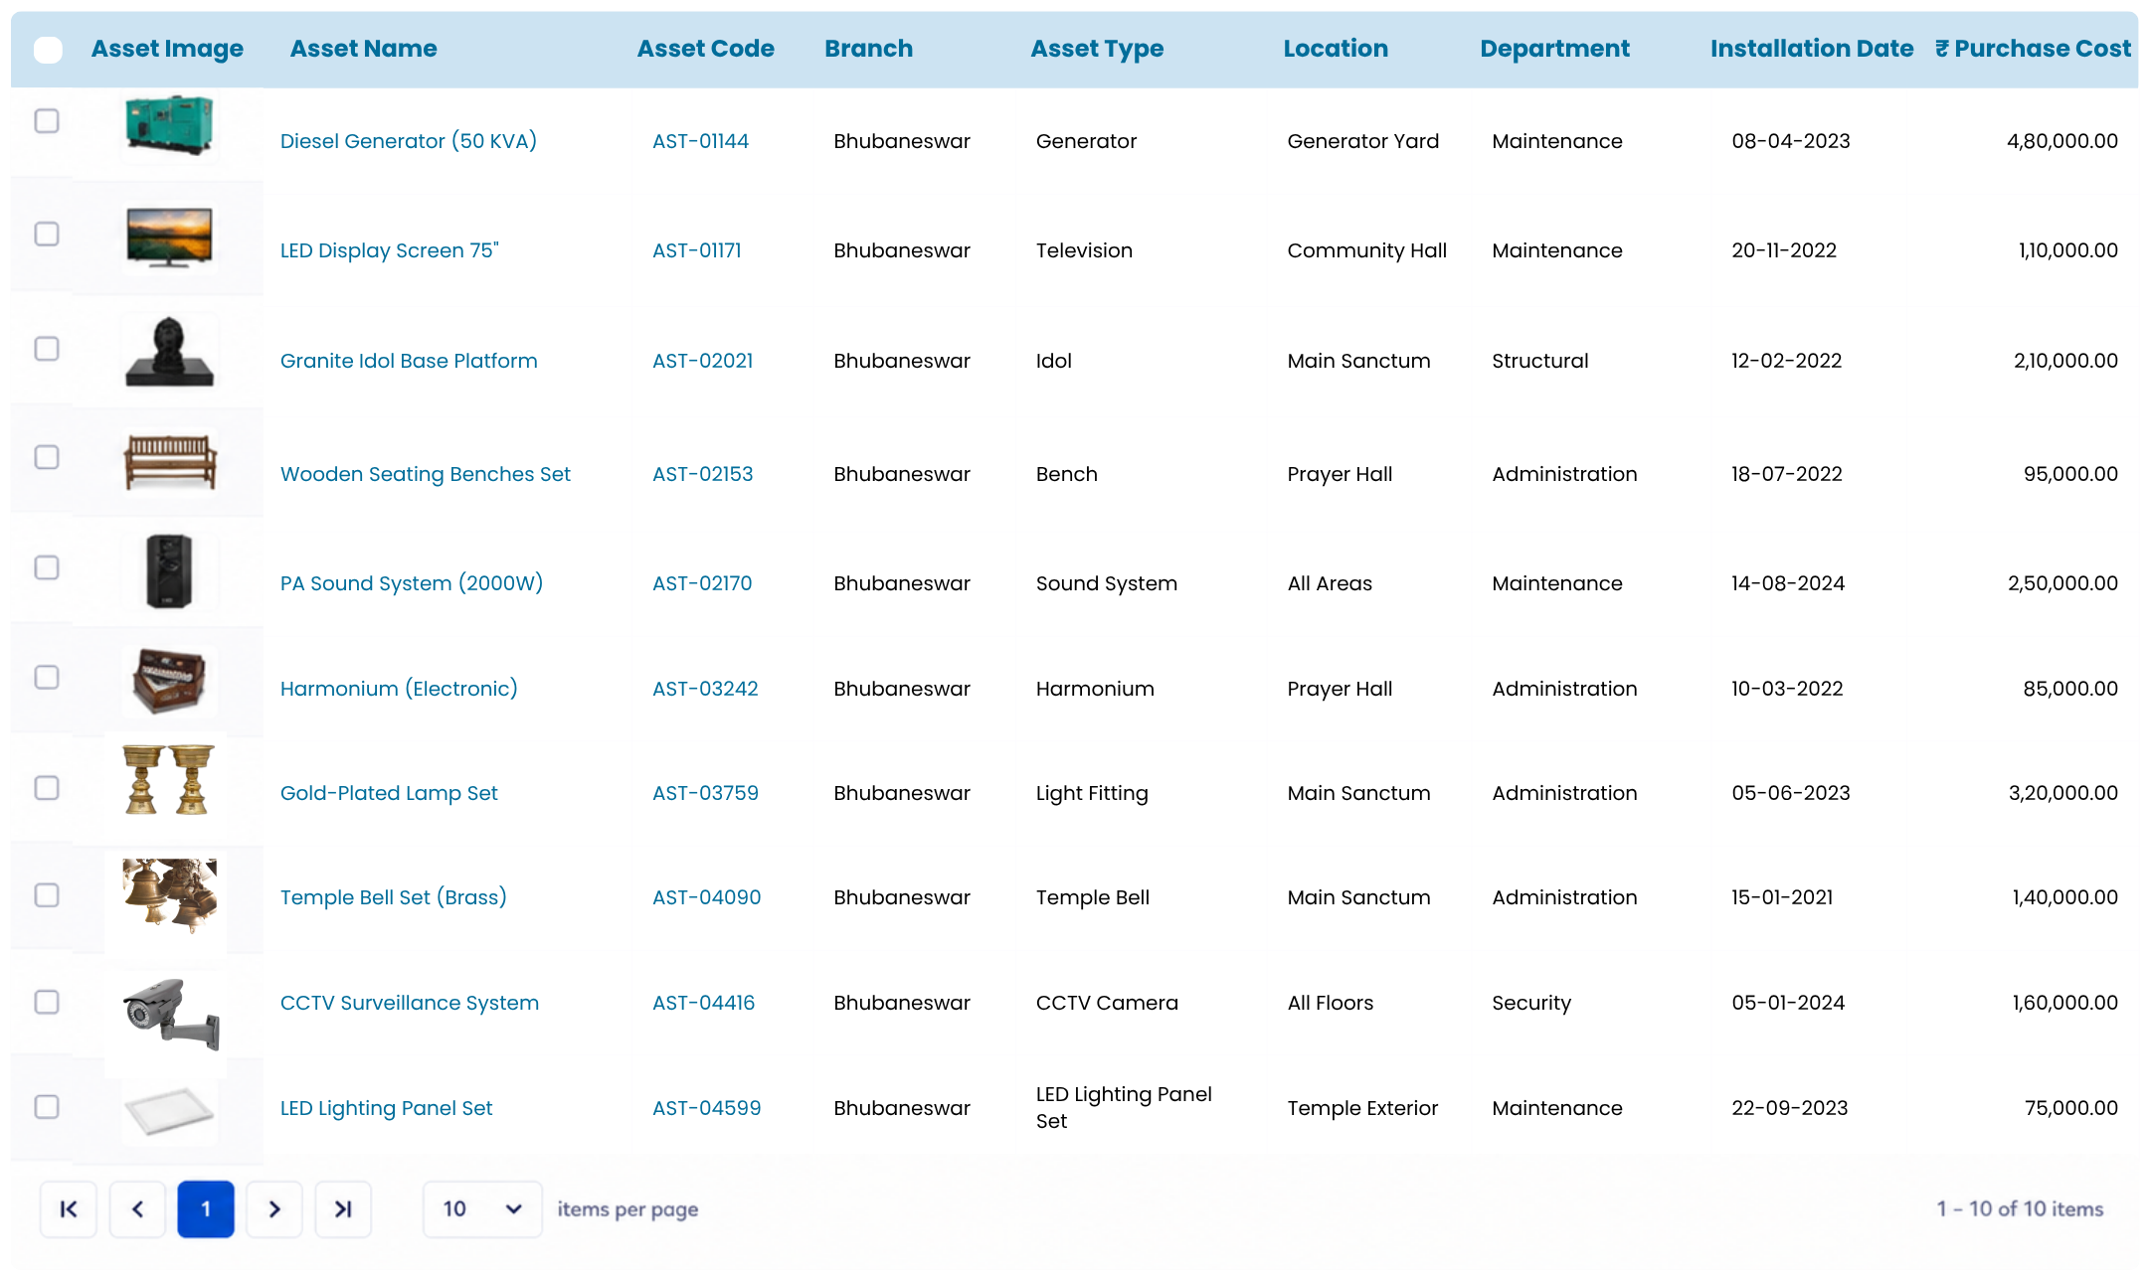View the Temple Bell Set image
The height and width of the screenshot is (1277, 2149).
click(x=169, y=894)
